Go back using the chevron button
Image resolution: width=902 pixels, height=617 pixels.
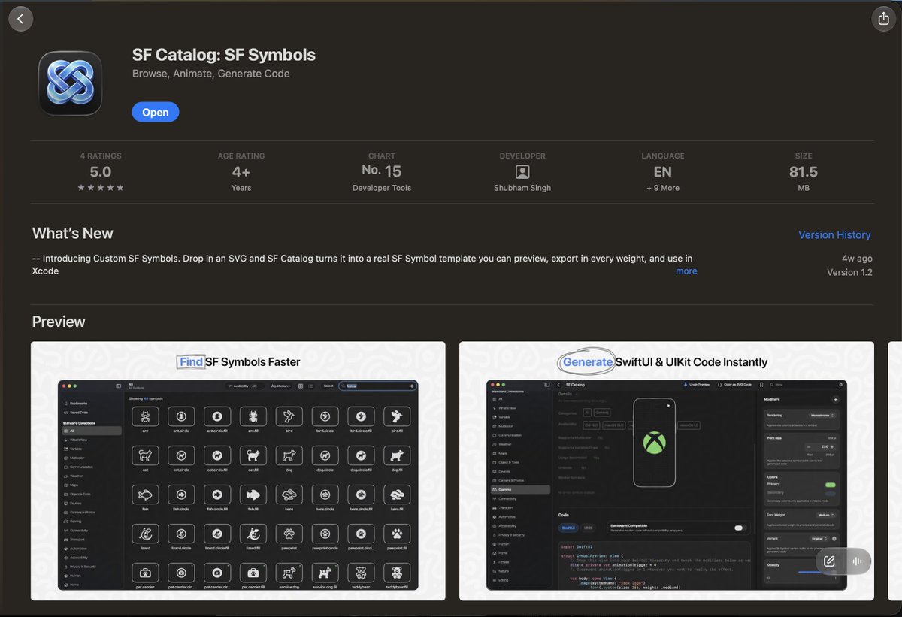pyautogui.click(x=20, y=19)
